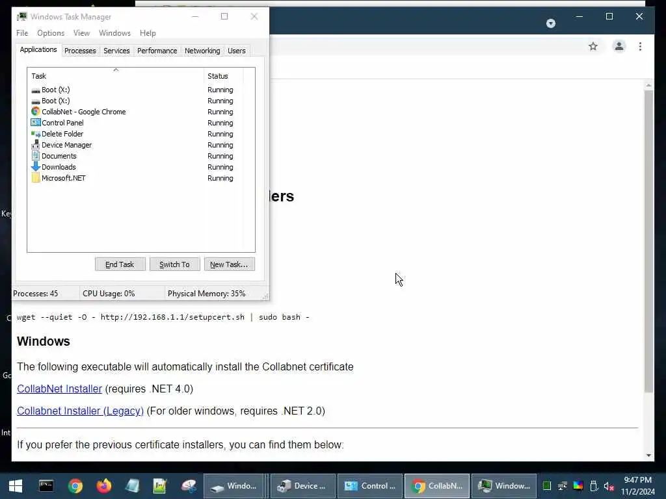Image resolution: width=666 pixels, height=499 pixels.
Task: Click the Control Panel task icon
Action: click(x=36, y=123)
